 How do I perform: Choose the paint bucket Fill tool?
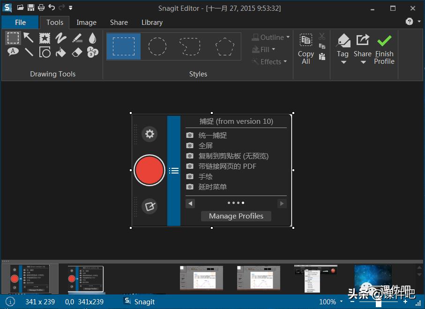tap(61, 53)
